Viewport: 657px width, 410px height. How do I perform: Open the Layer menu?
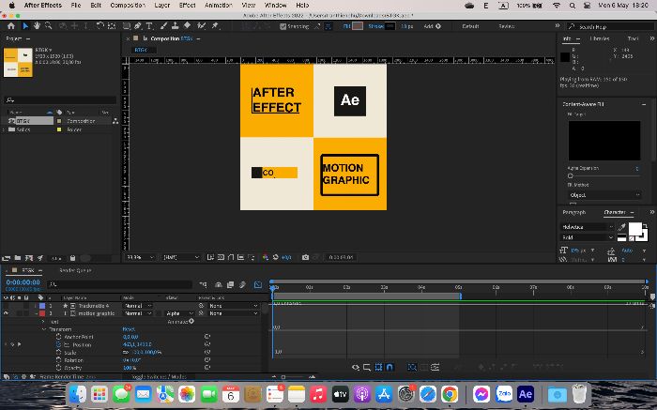click(x=161, y=5)
